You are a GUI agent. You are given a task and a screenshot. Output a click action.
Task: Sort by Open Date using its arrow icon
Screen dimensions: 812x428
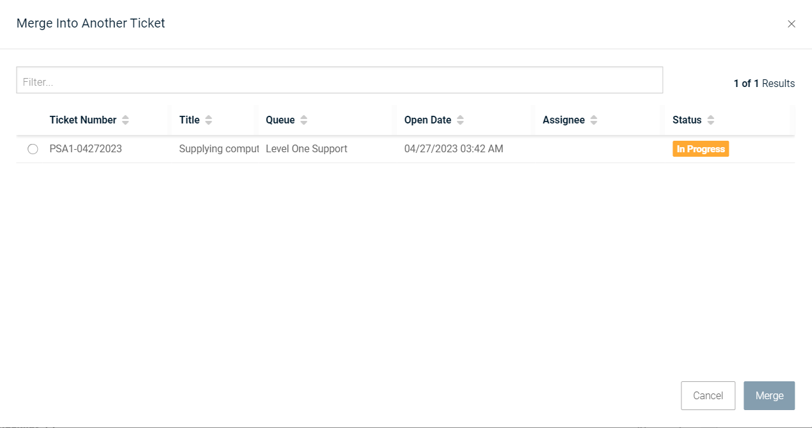(x=460, y=120)
